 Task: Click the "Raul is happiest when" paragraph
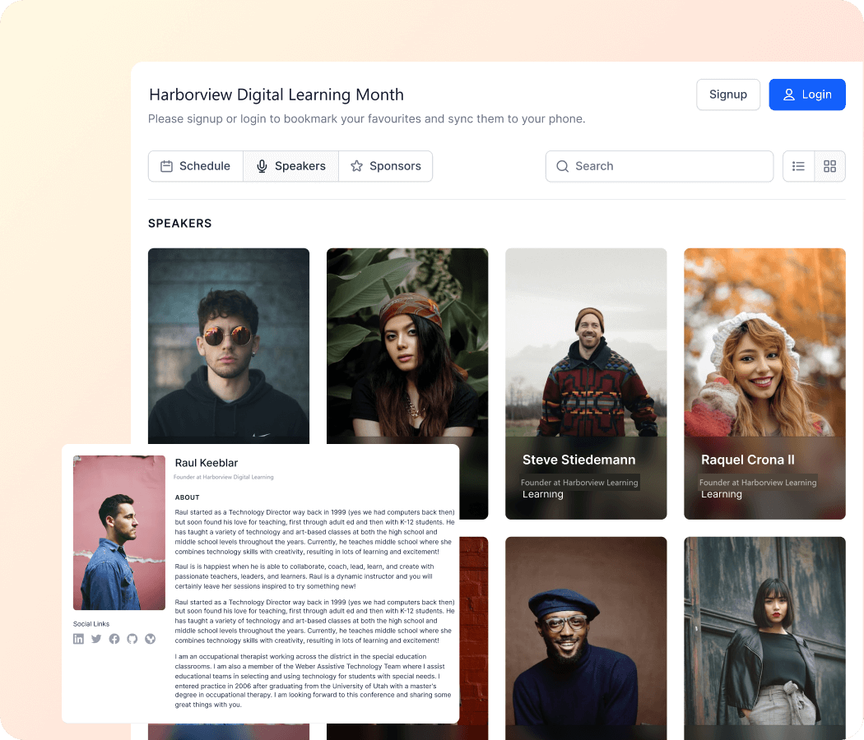tap(304, 576)
